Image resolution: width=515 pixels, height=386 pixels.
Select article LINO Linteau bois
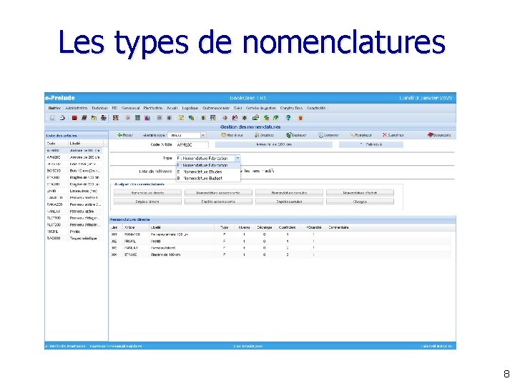(x=74, y=191)
